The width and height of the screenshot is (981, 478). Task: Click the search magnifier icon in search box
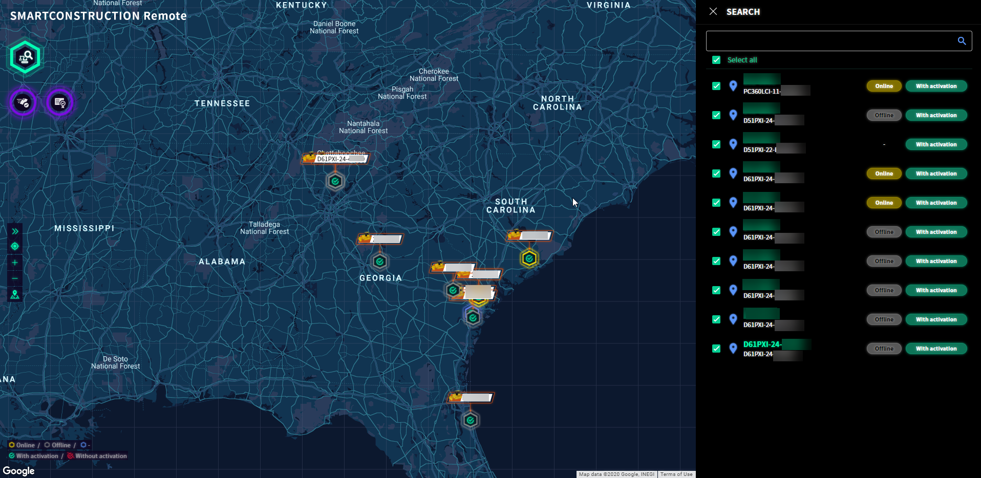tap(962, 41)
